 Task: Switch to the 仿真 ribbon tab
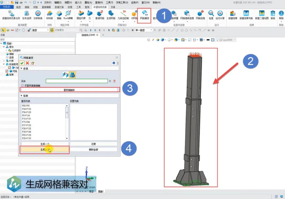[x=113, y=7]
